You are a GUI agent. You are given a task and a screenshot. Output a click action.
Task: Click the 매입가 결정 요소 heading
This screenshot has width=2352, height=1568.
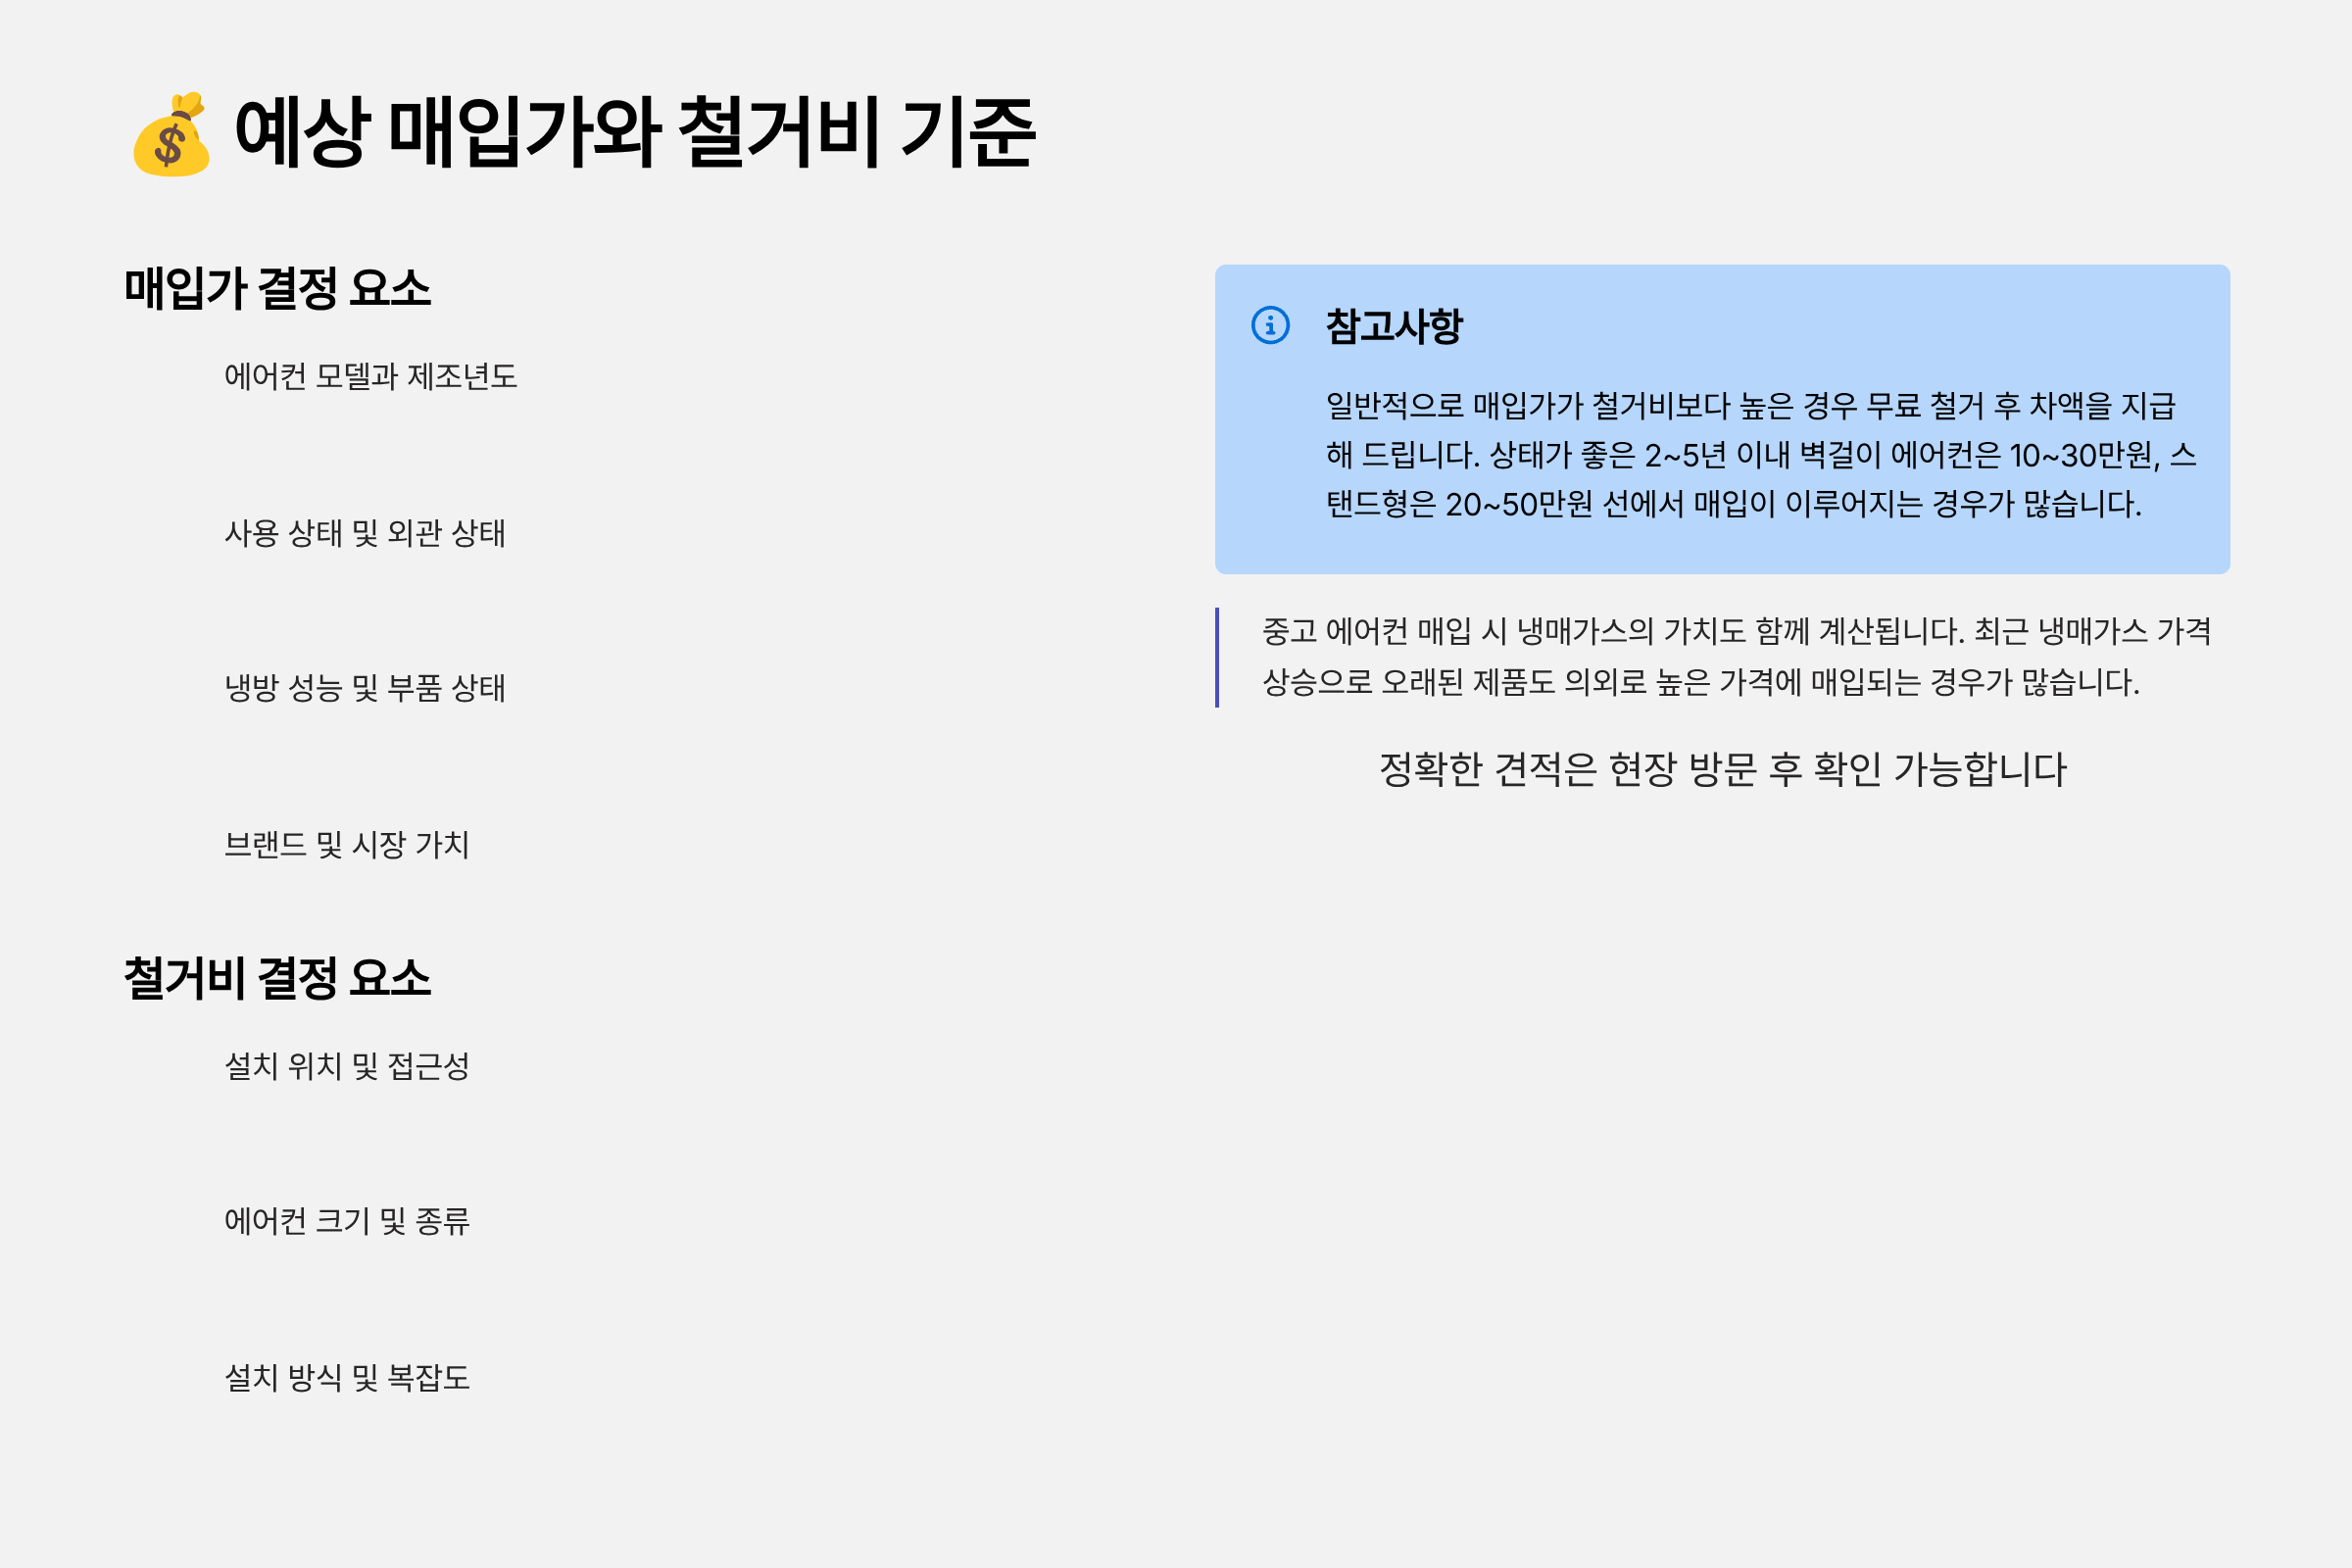coord(277,288)
